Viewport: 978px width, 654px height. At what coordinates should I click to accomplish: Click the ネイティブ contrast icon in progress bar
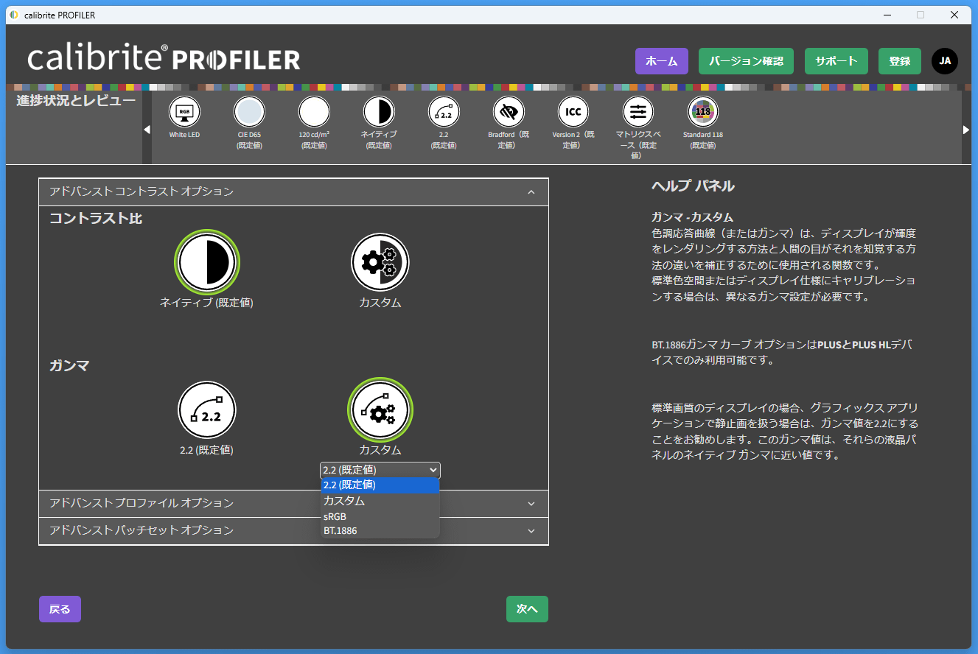tap(379, 112)
